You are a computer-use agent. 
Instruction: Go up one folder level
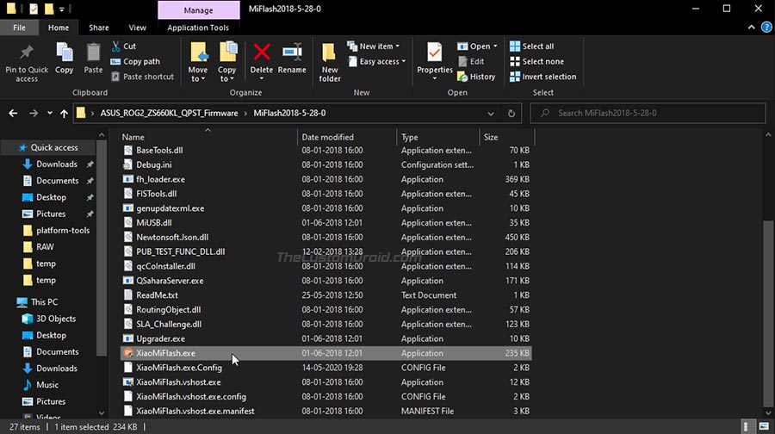[64, 113]
